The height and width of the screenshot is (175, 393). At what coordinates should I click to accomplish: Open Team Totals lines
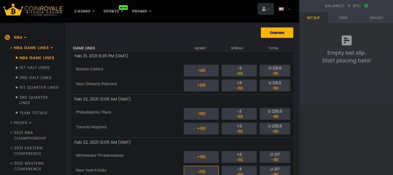pyautogui.click(x=33, y=113)
